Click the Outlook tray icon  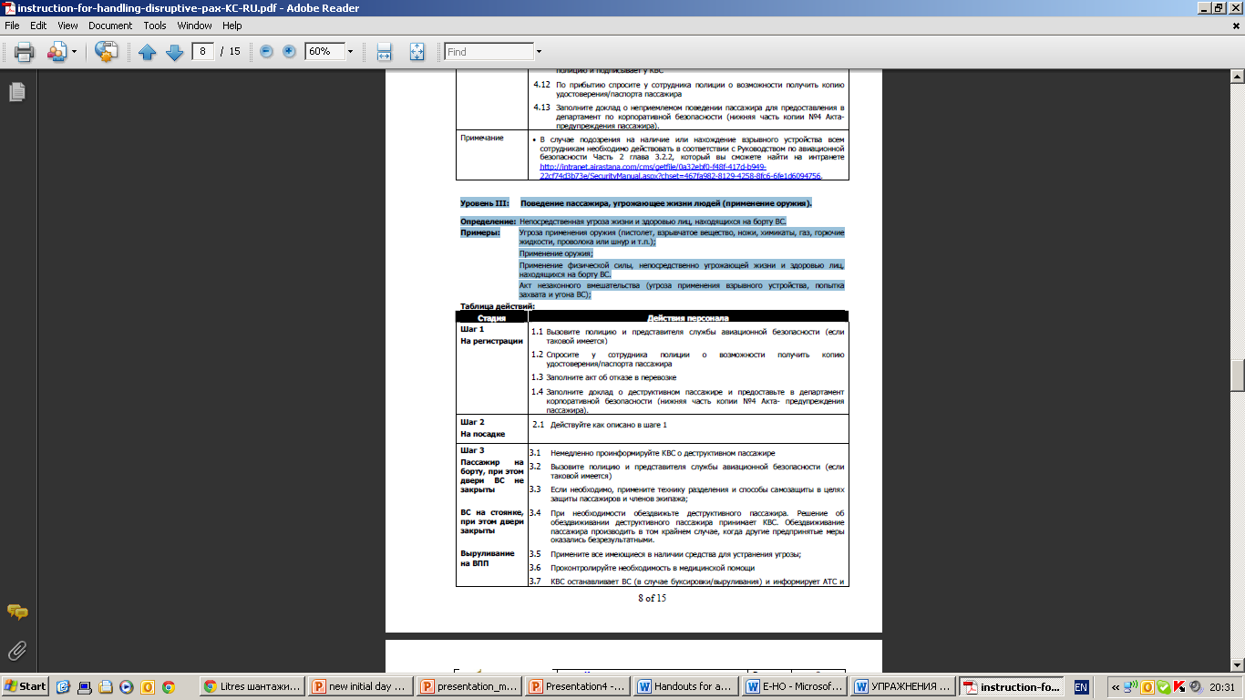point(1148,687)
